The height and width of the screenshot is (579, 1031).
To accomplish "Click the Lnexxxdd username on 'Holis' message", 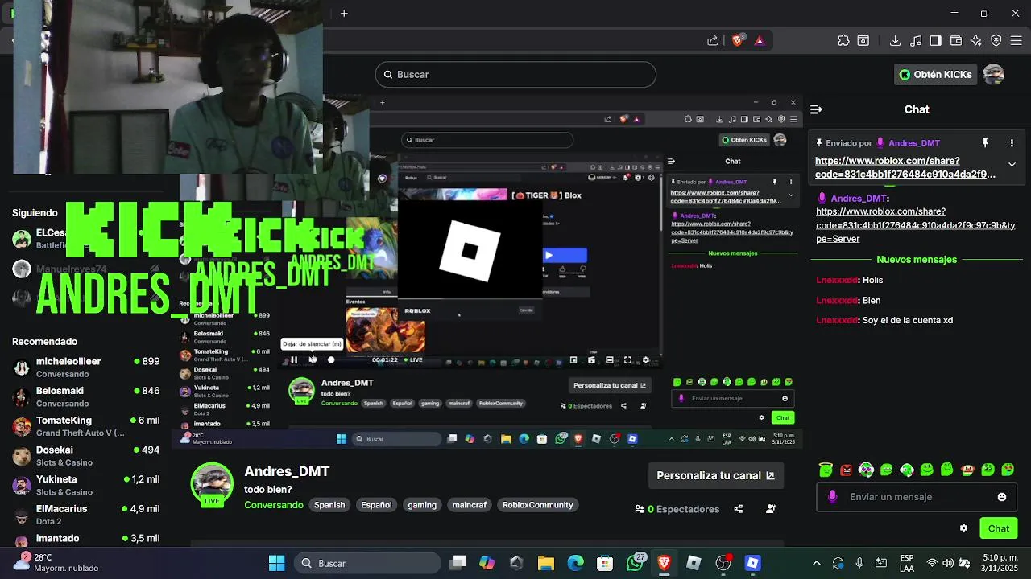I will (x=837, y=280).
